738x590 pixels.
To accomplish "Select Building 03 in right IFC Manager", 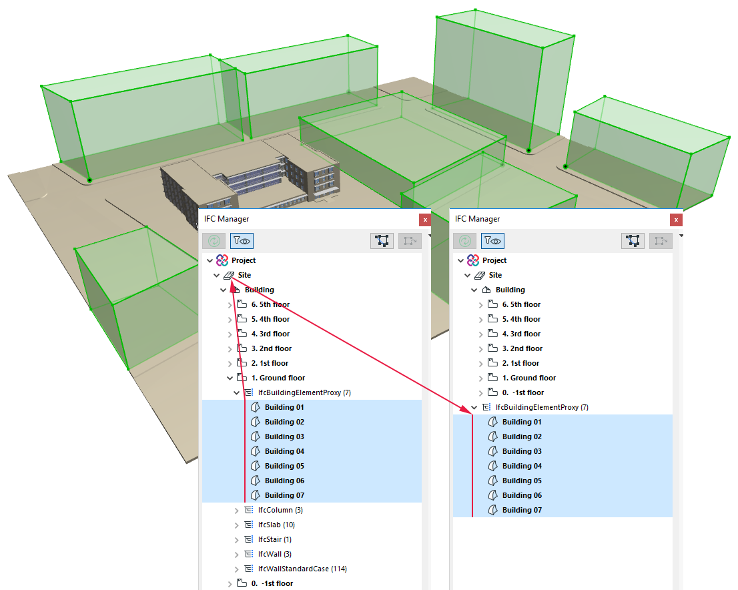I will click(563, 451).
